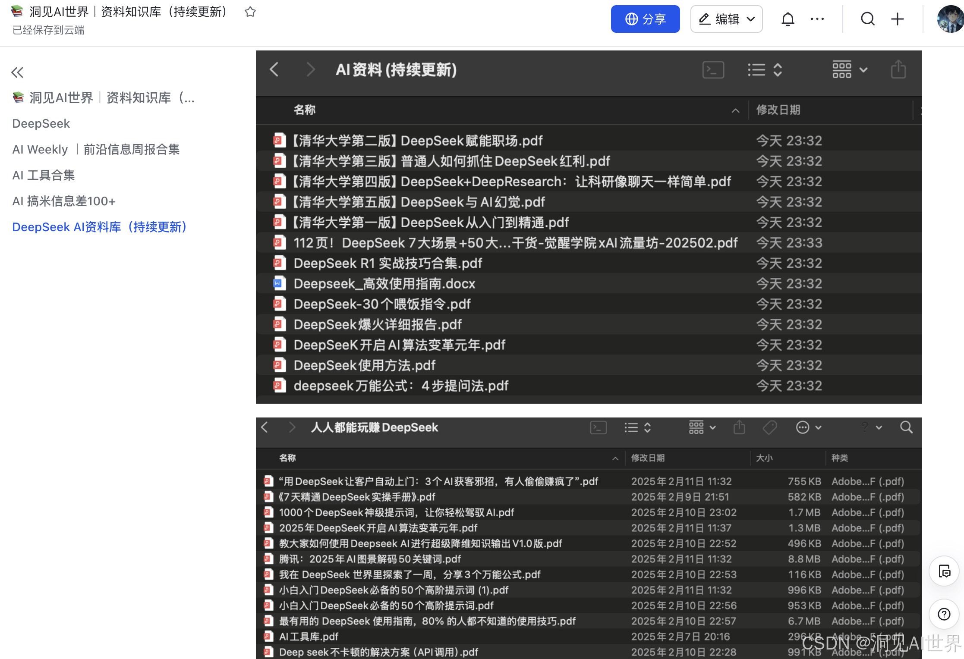
Task: Click the star favorite icon beside title
Action: [x=250, y=12]
